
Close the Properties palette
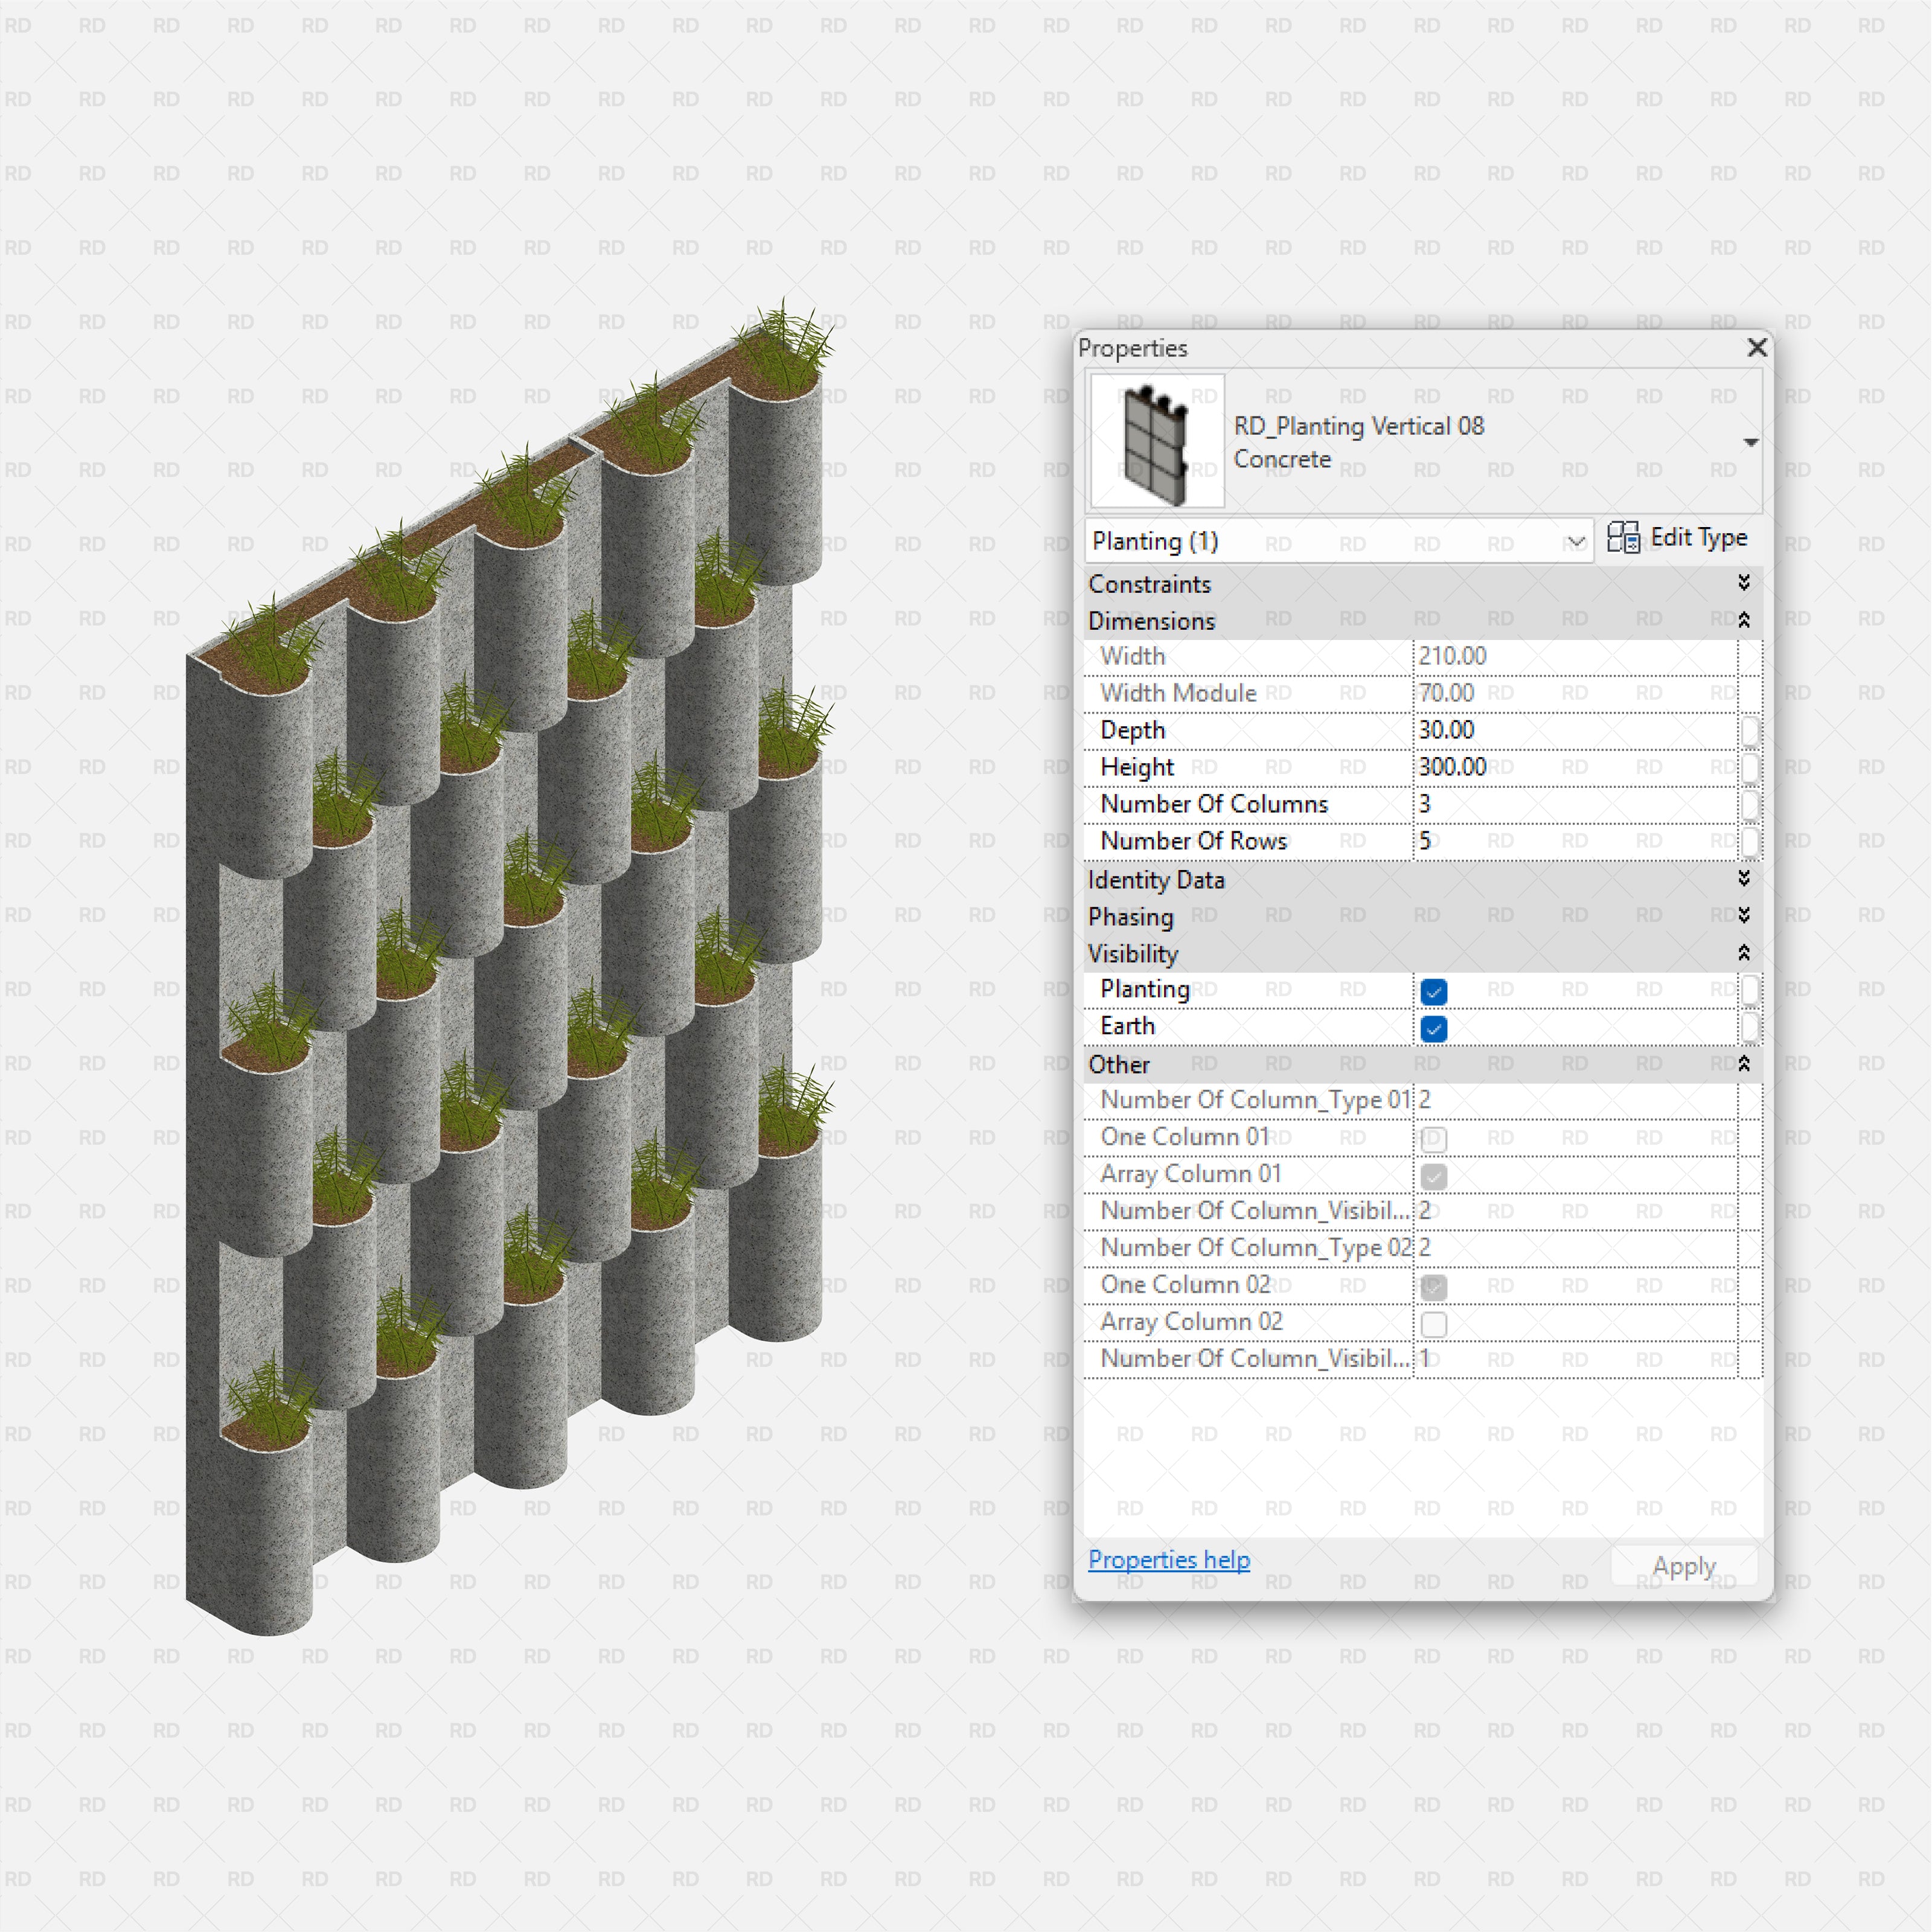tap(1757, 348)
